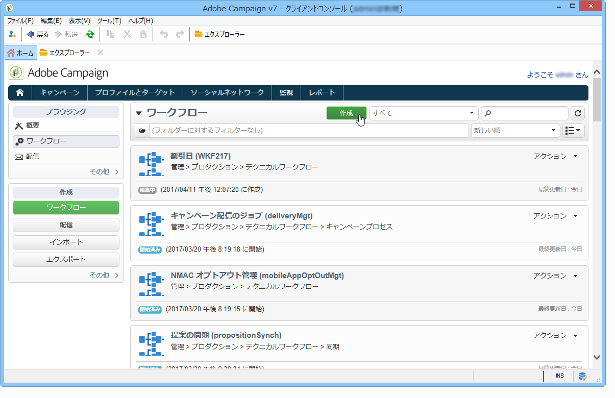Open the すべて filter dropdown
This screenshot has height=398, width=615.
pos(424,113)
